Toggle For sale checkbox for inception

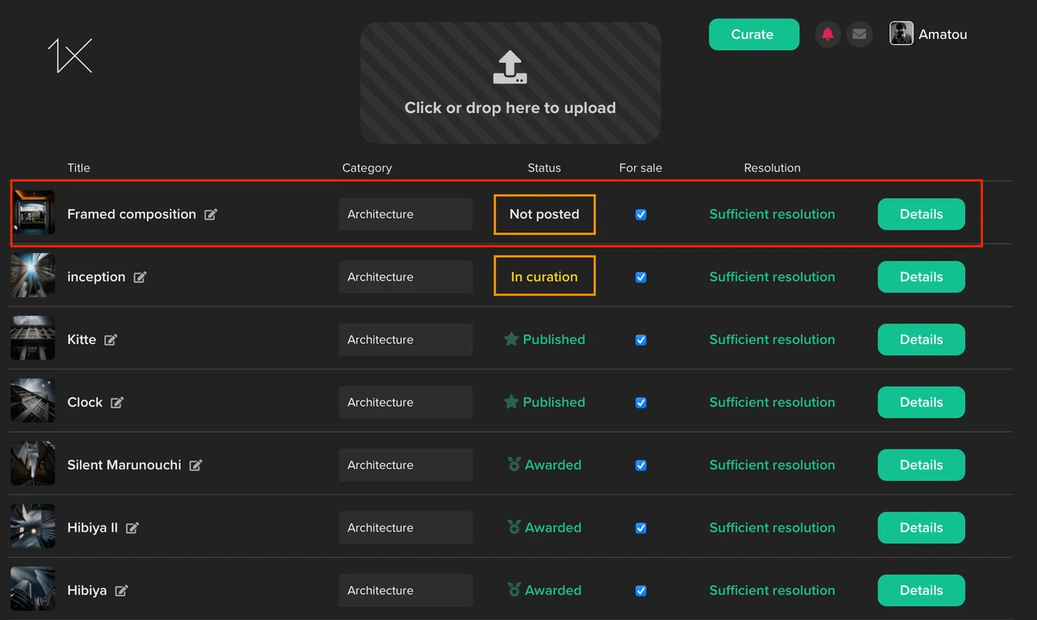pos(641,277)
